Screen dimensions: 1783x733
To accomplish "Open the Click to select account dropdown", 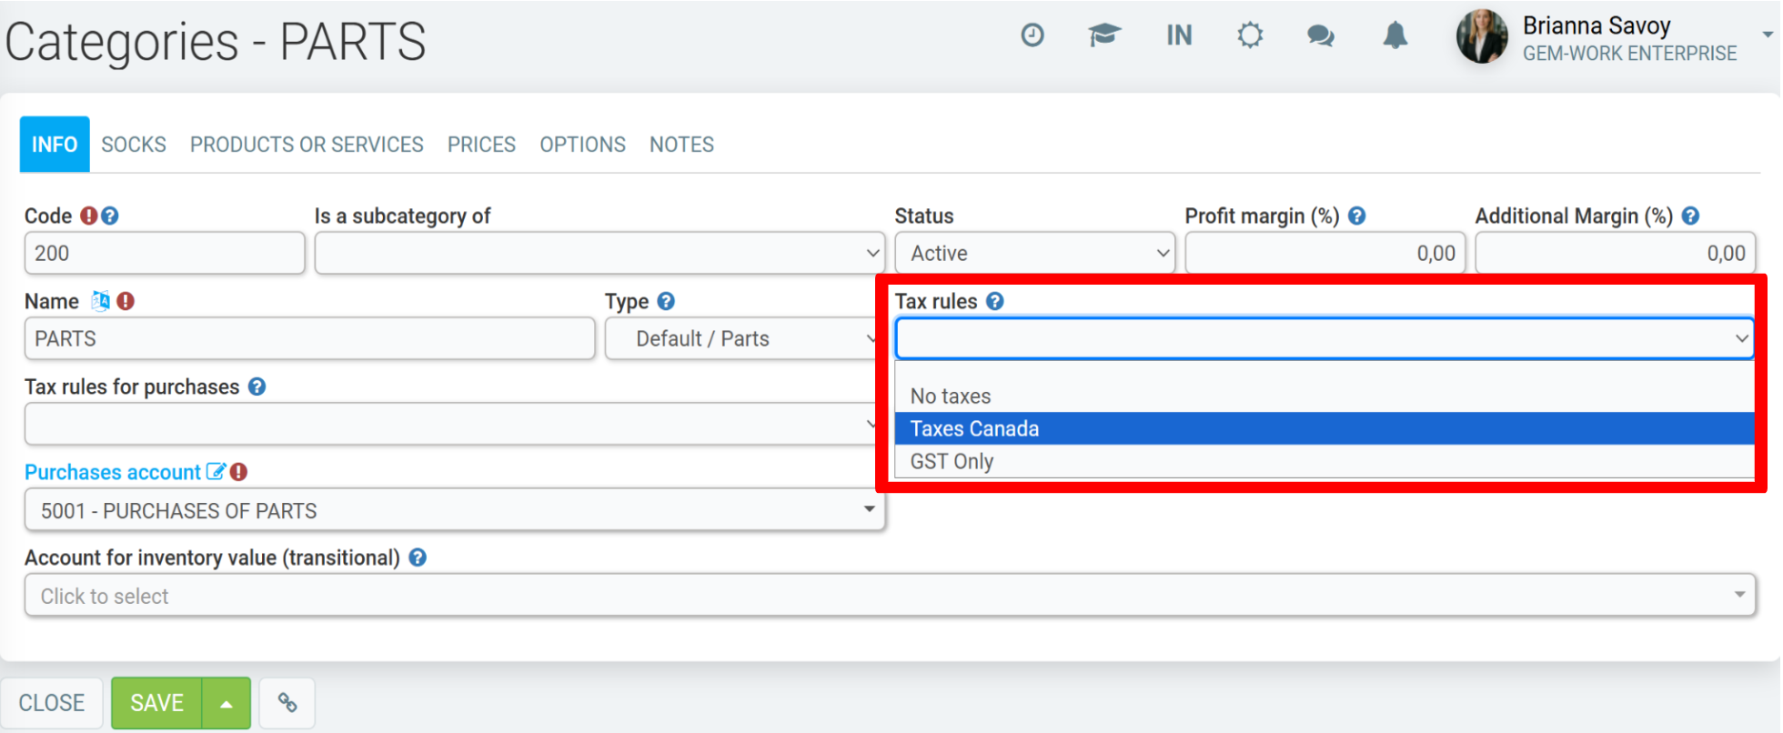I will (x=890, y=596).
